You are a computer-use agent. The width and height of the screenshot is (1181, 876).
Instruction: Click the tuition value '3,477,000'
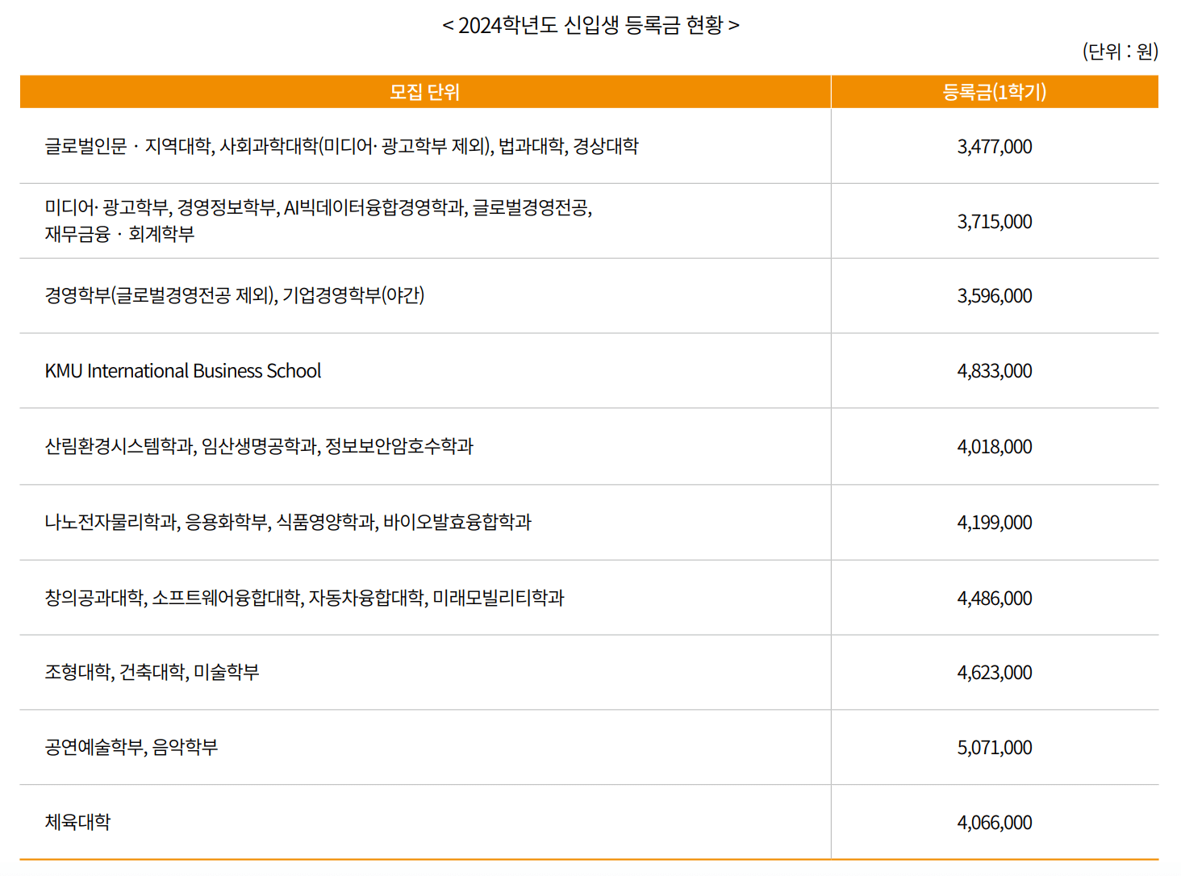pyautogui.click(x=995, y=147)
